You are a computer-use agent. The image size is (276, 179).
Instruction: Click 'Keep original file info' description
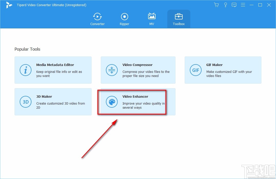pos(59,74)
